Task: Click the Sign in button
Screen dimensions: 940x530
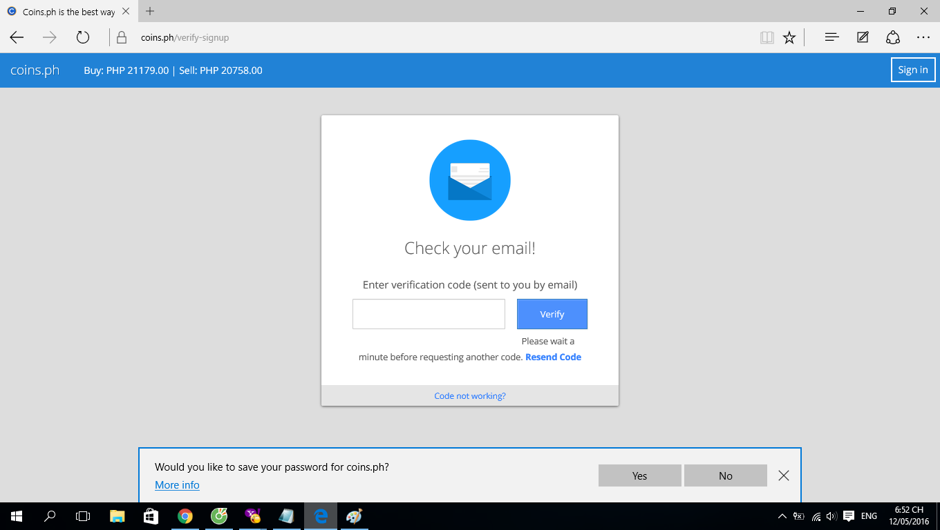Action: [x=913, y=70]
